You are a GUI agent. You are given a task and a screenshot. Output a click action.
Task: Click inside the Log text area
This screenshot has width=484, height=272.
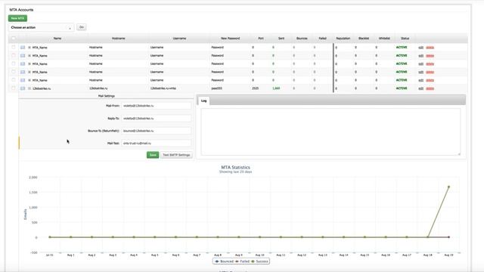click(x=330, y=131)
